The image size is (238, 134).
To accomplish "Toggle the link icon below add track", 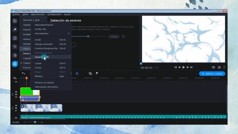I will [16, 82].
